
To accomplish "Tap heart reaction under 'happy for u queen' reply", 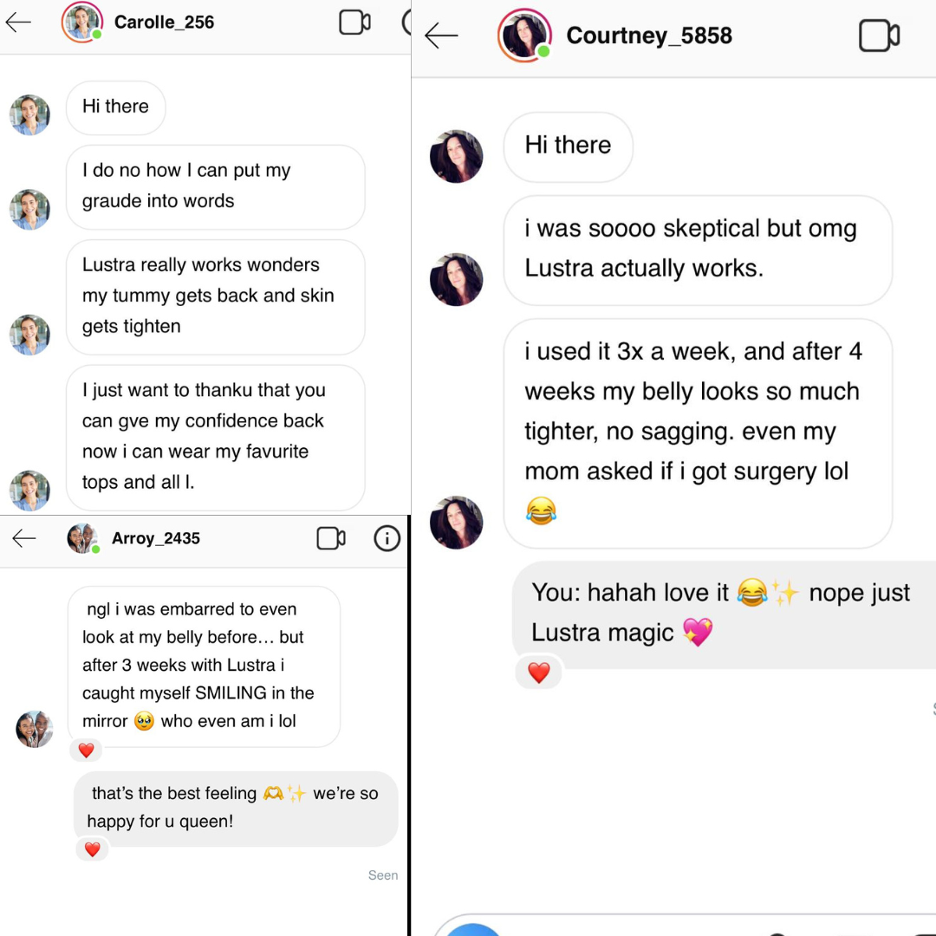I will [x=92, y=849].
